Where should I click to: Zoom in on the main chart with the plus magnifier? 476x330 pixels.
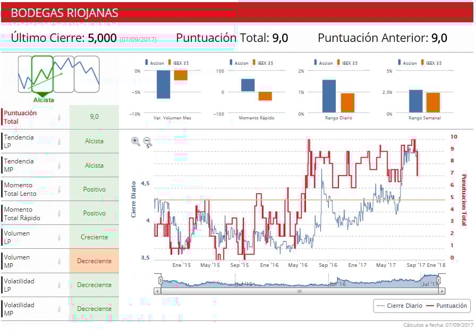[x=135, y=141]
